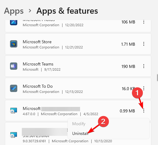
Task: Choose Uninstall from the context menu
Action: point(80,133)
